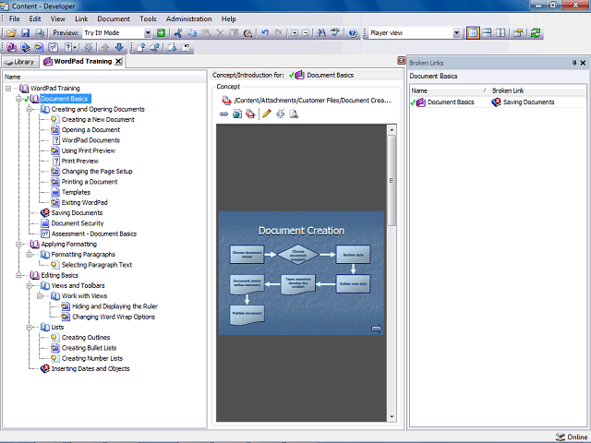The height and width of the screenshot is (443, 591).
Task: Click the concept pane scroll up arrow
Action: pyautogui.click(x=392, y=130)
